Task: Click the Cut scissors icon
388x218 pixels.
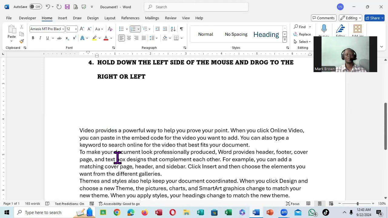Action: pos(22,28)
